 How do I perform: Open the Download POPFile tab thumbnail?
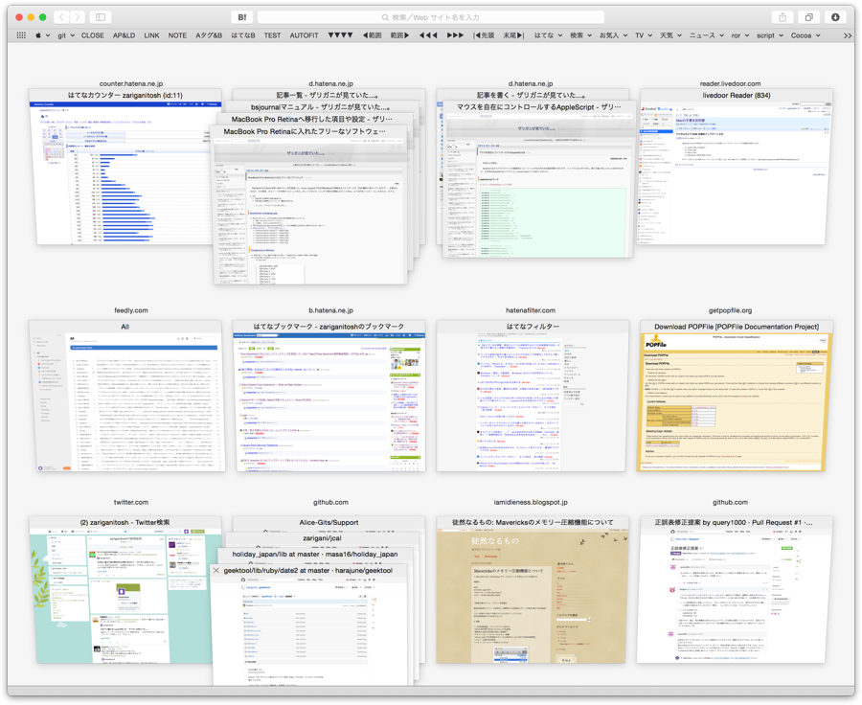point(737,396)
